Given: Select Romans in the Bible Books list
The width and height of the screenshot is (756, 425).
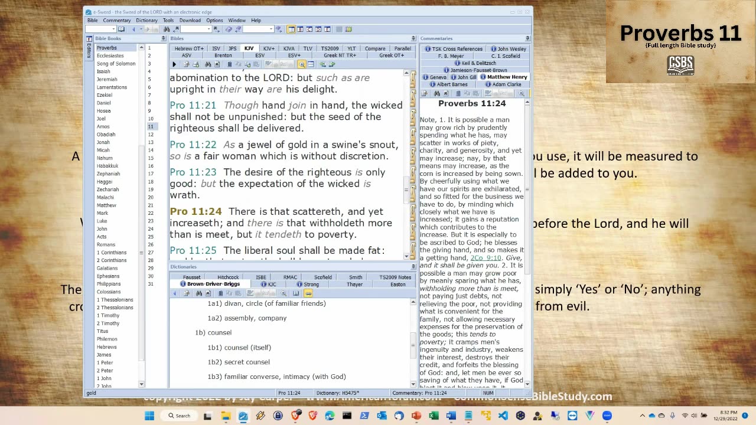Looking at the screenshot, I should click(106, 244).
